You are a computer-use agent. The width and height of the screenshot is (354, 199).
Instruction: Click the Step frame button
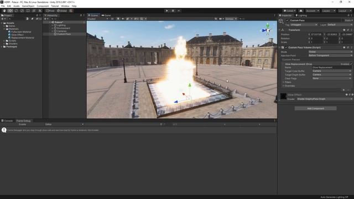pyautogui.click(x=179, y=11)
